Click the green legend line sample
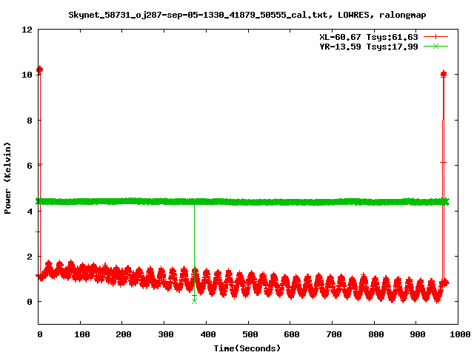 tap(435, 47)
